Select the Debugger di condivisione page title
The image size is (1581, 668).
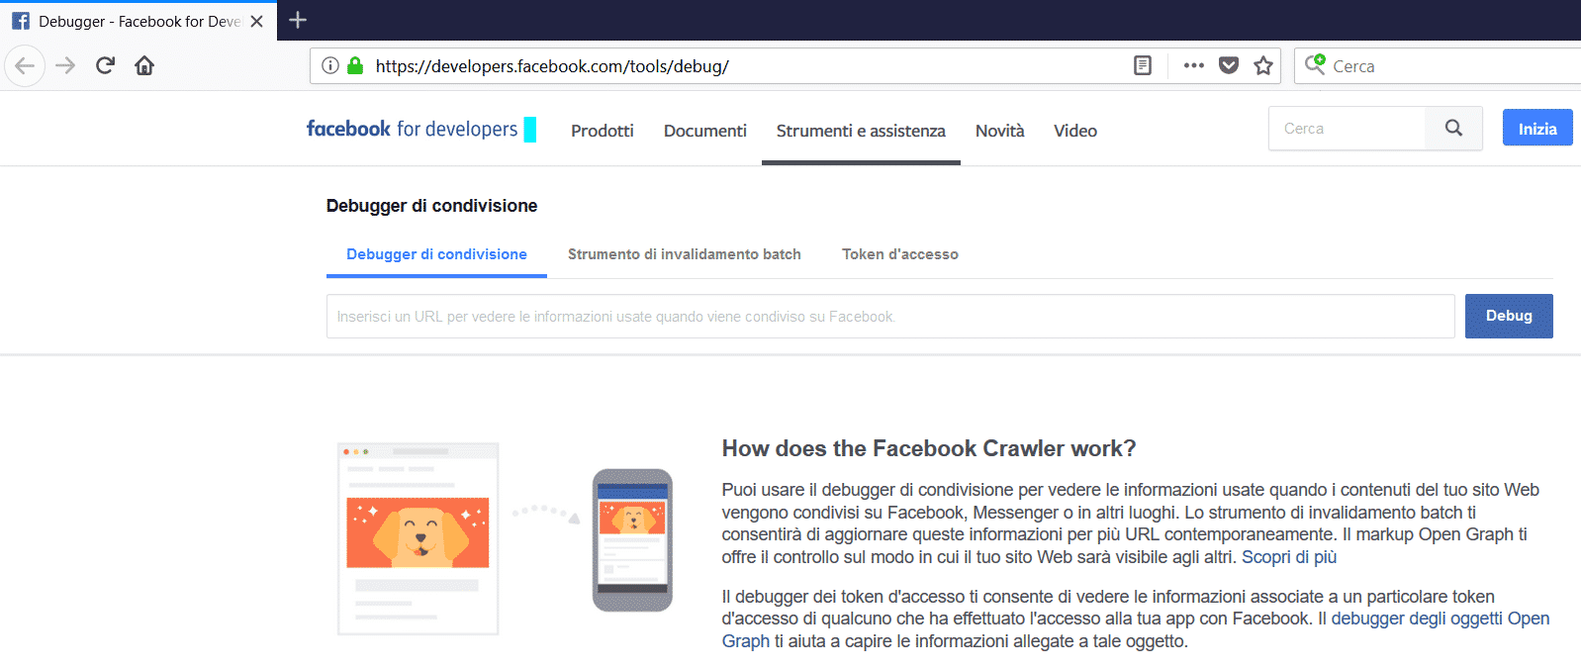pos(431,206)
